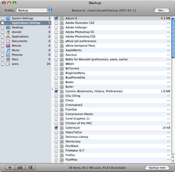175x172 pixels.
Task: Select the Sites row in sidebar
Action: pyautogui.click(x=26, y=60)
